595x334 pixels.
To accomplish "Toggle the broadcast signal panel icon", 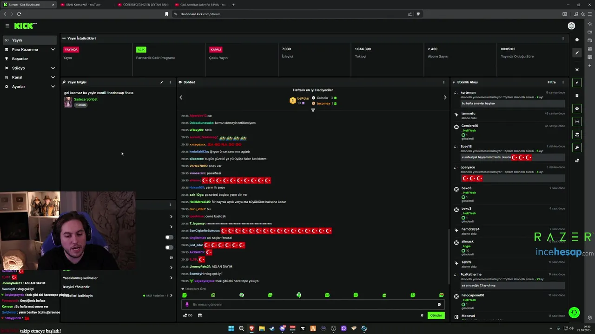I will [577, 122].
